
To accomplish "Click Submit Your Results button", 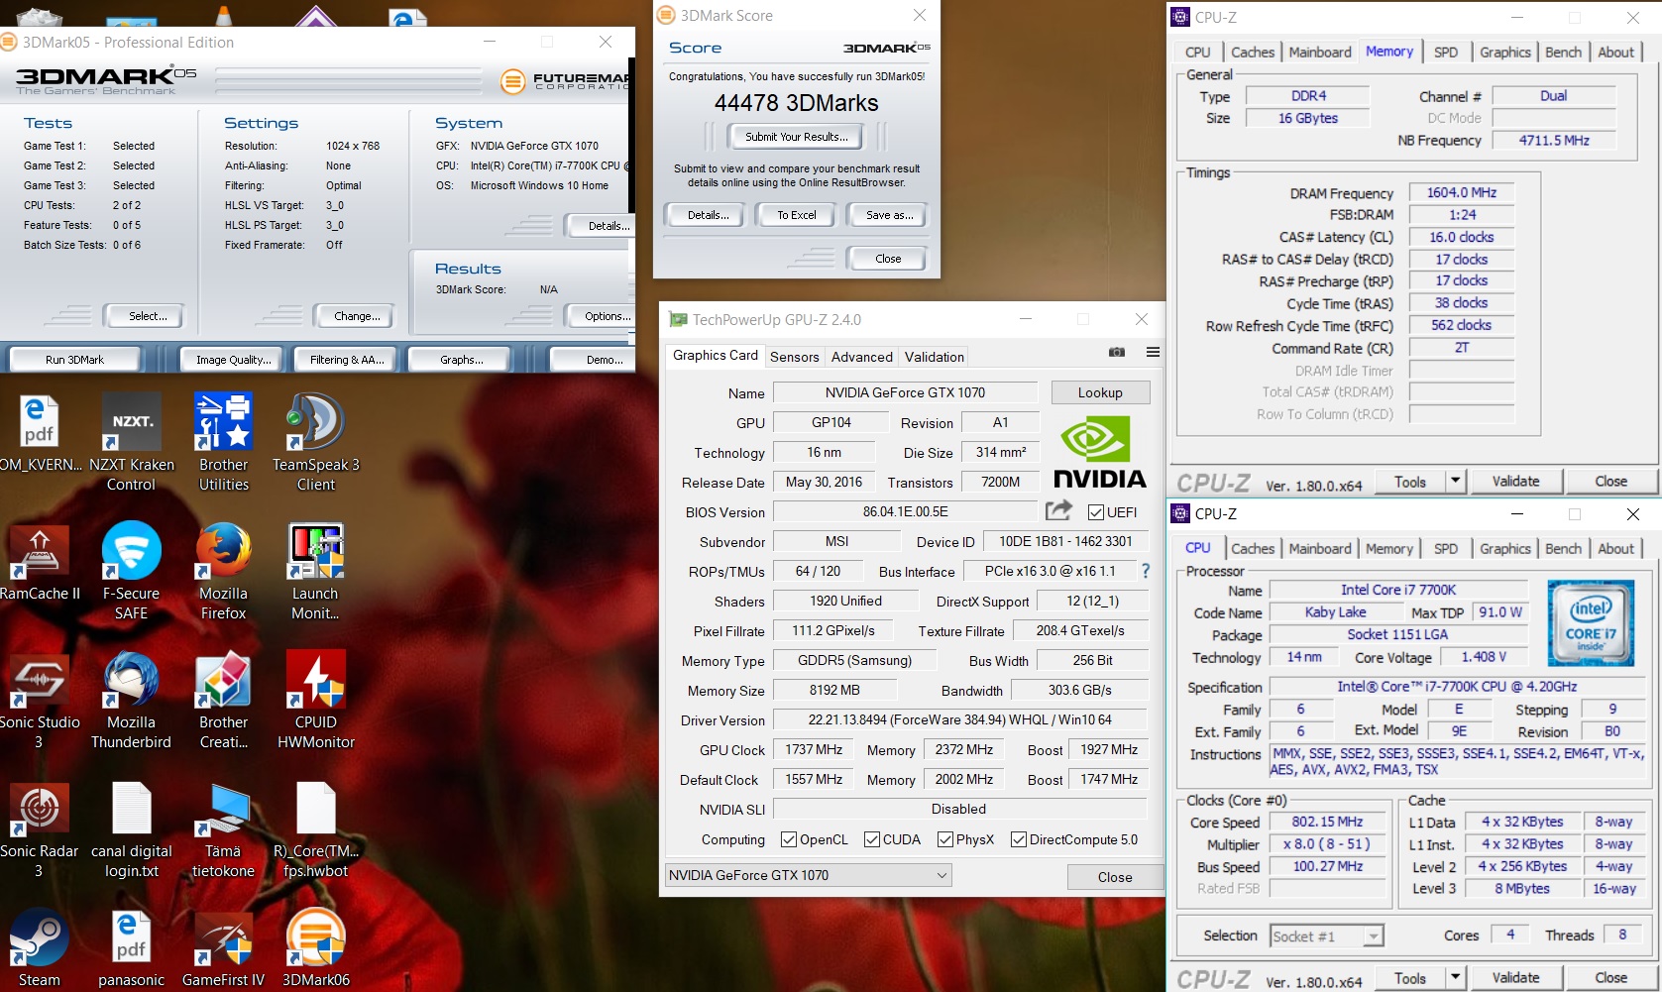I will (x=796, y=137).
